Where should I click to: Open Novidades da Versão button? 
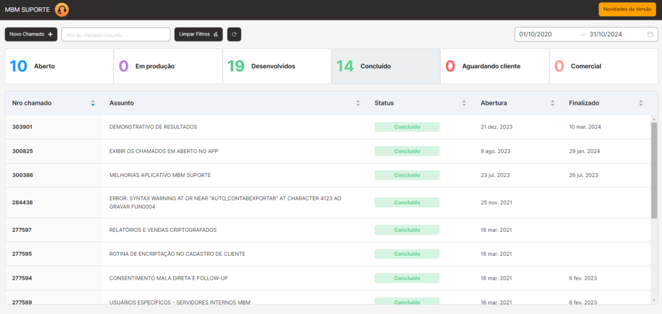627,9
